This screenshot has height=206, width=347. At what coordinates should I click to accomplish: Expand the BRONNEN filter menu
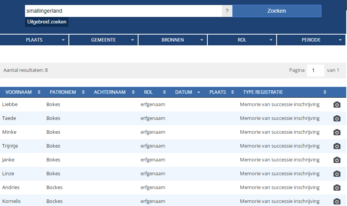pyautogui.click(x=173, y=40)
